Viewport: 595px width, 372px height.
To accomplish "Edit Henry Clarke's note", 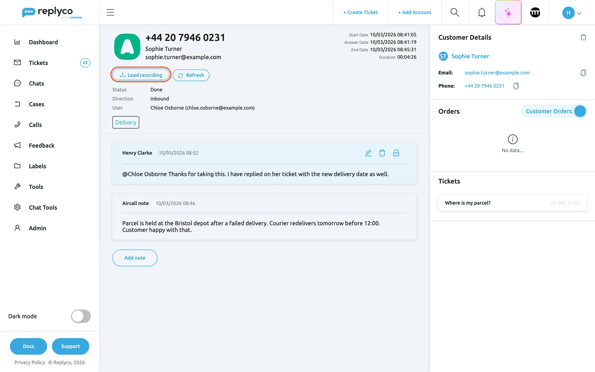I will point(368,153).
